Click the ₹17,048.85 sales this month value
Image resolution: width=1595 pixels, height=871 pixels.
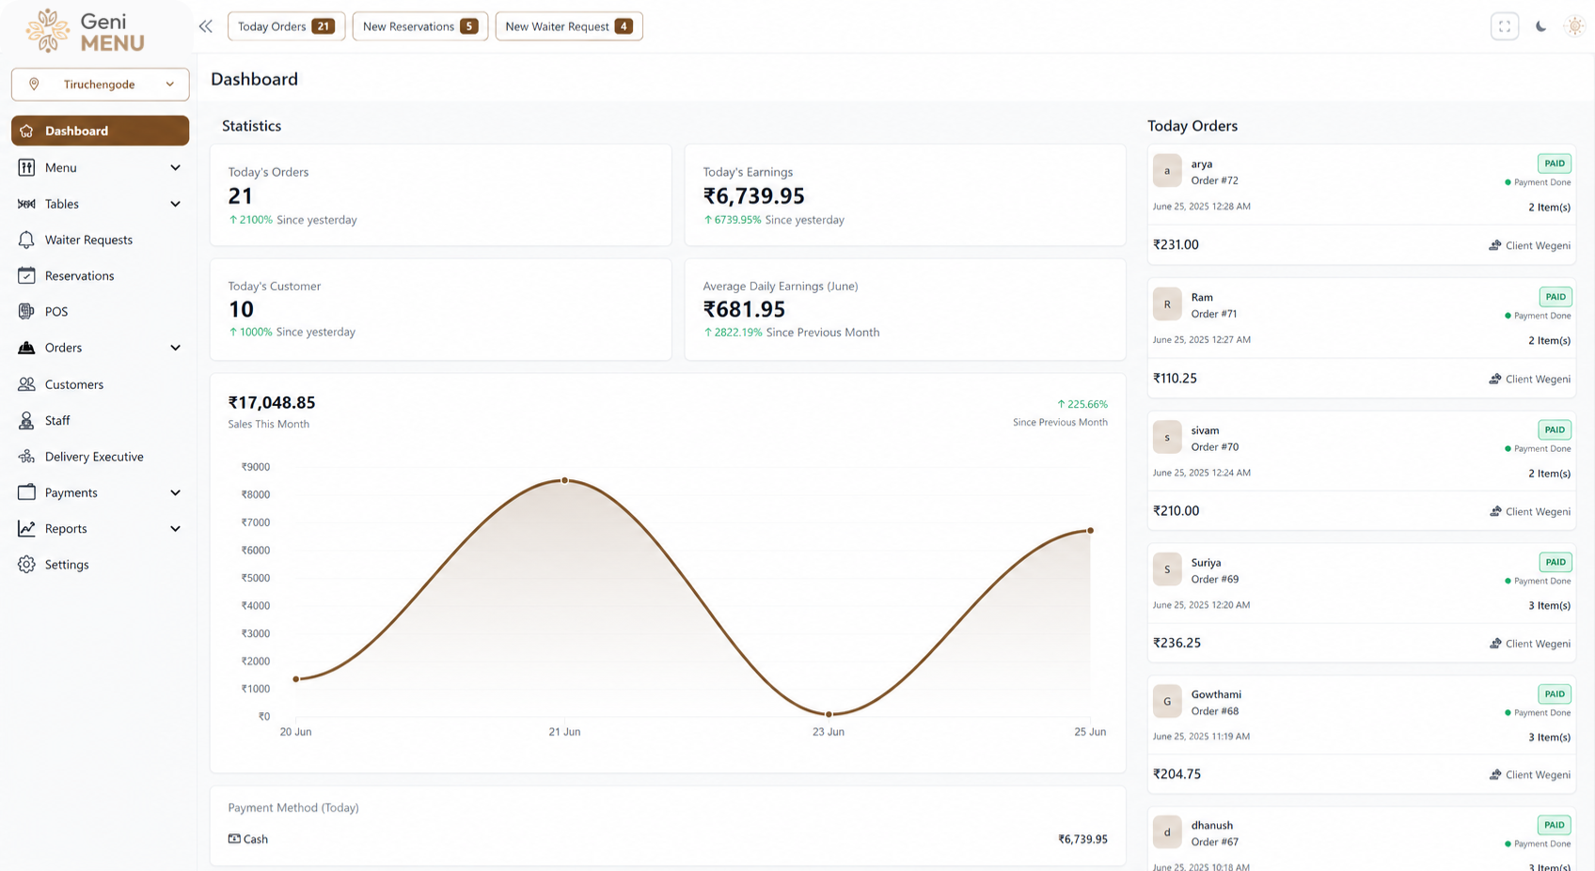272,402
